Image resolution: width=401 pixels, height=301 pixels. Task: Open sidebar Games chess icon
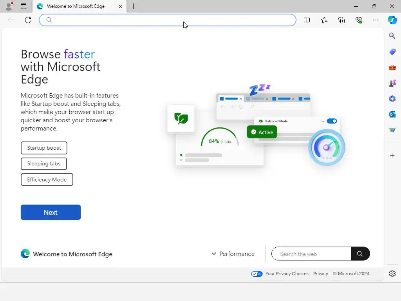click(392, 83)
